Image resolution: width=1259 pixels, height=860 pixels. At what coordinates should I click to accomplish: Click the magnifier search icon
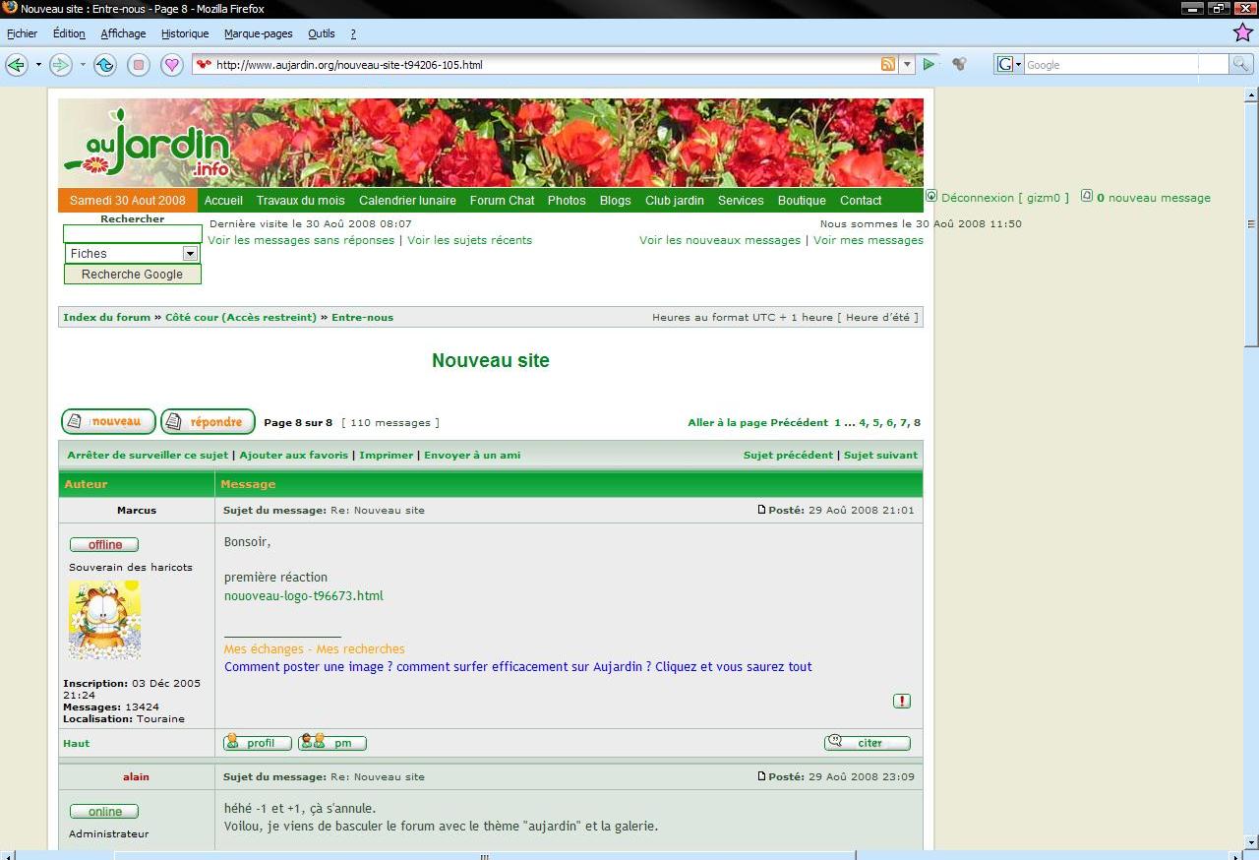coord(1242,65)
